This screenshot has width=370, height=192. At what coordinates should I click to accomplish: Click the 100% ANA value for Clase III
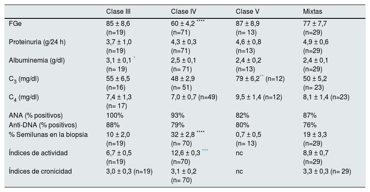click(x=113, y=116)
